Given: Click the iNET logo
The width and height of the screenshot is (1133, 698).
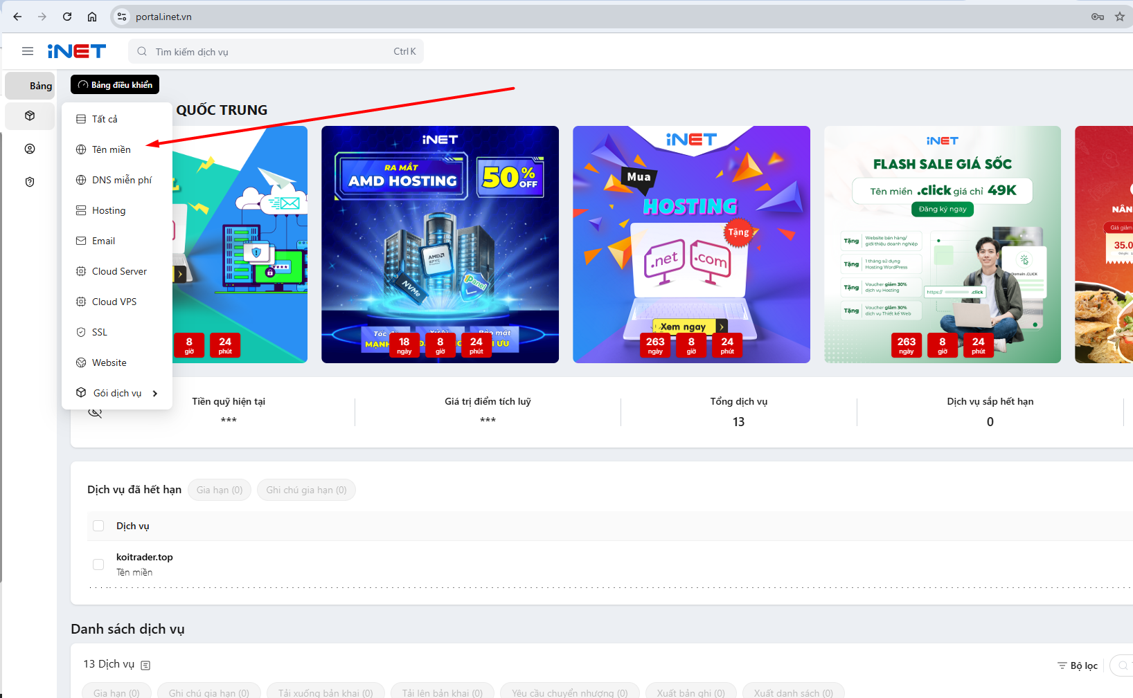Looking at the screenshot, I should [x=77, y=50].
